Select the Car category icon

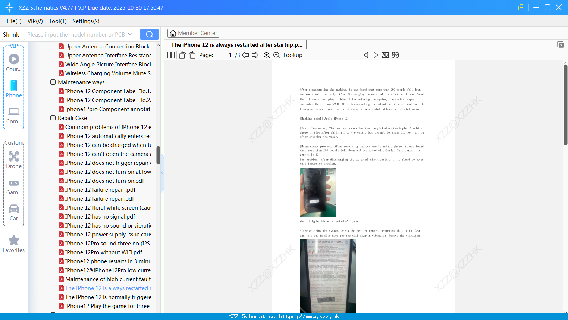14,213
